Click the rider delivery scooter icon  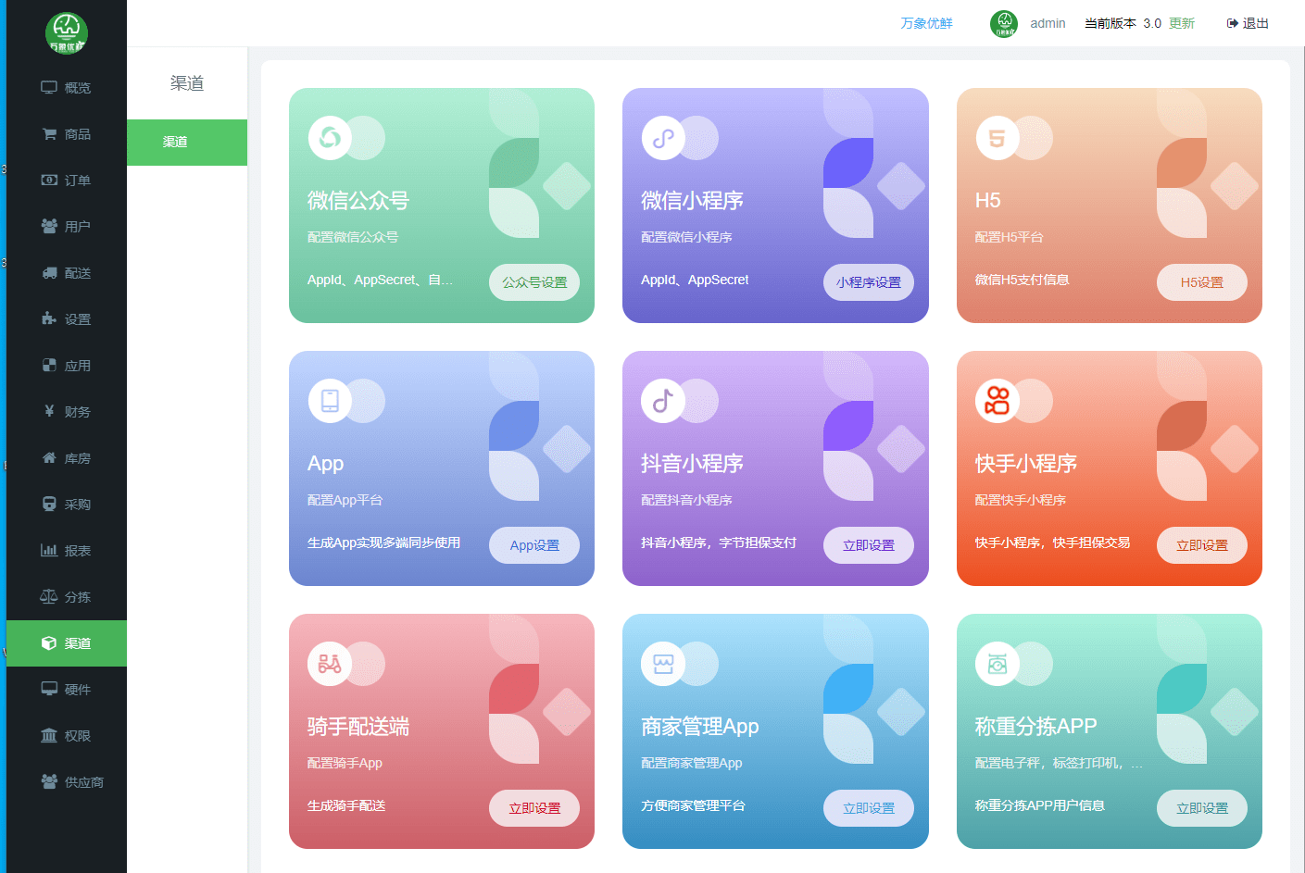330,664
